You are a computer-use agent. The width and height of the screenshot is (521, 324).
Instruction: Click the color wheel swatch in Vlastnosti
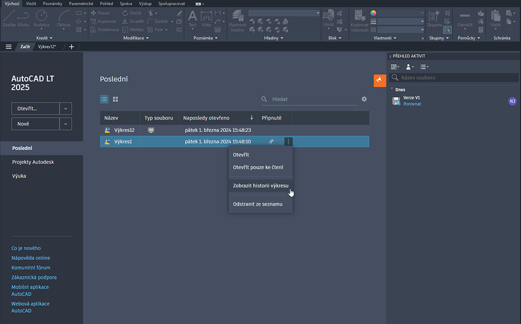click(x=373, y=13)
